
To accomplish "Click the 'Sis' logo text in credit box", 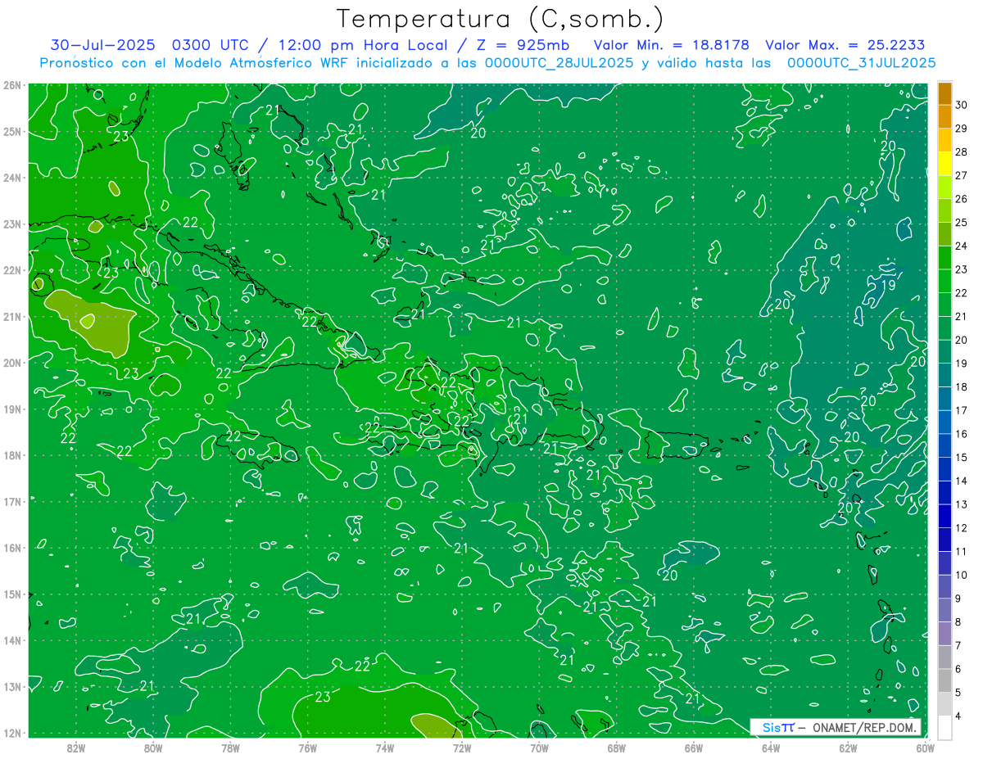I will pyautogui.click(x=771, y=727).
